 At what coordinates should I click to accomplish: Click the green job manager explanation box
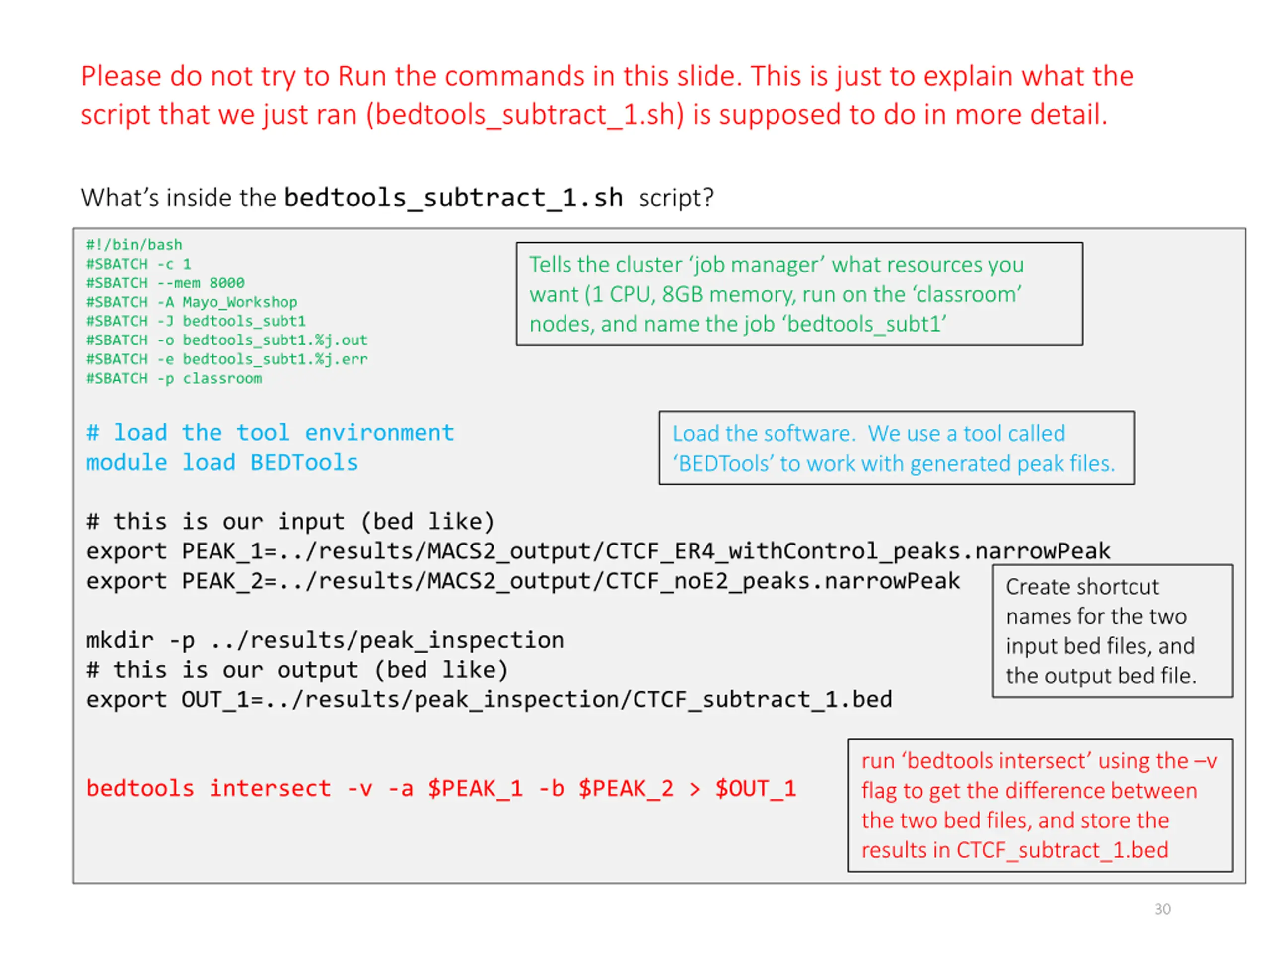coord(799,294)
